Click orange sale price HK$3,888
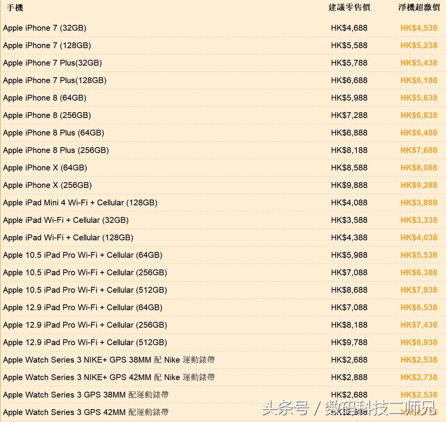 [419, 203]
